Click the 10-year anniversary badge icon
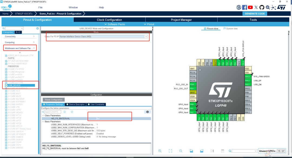The width and height of the screenshot is (292, 158). click(x=239, y=8)
